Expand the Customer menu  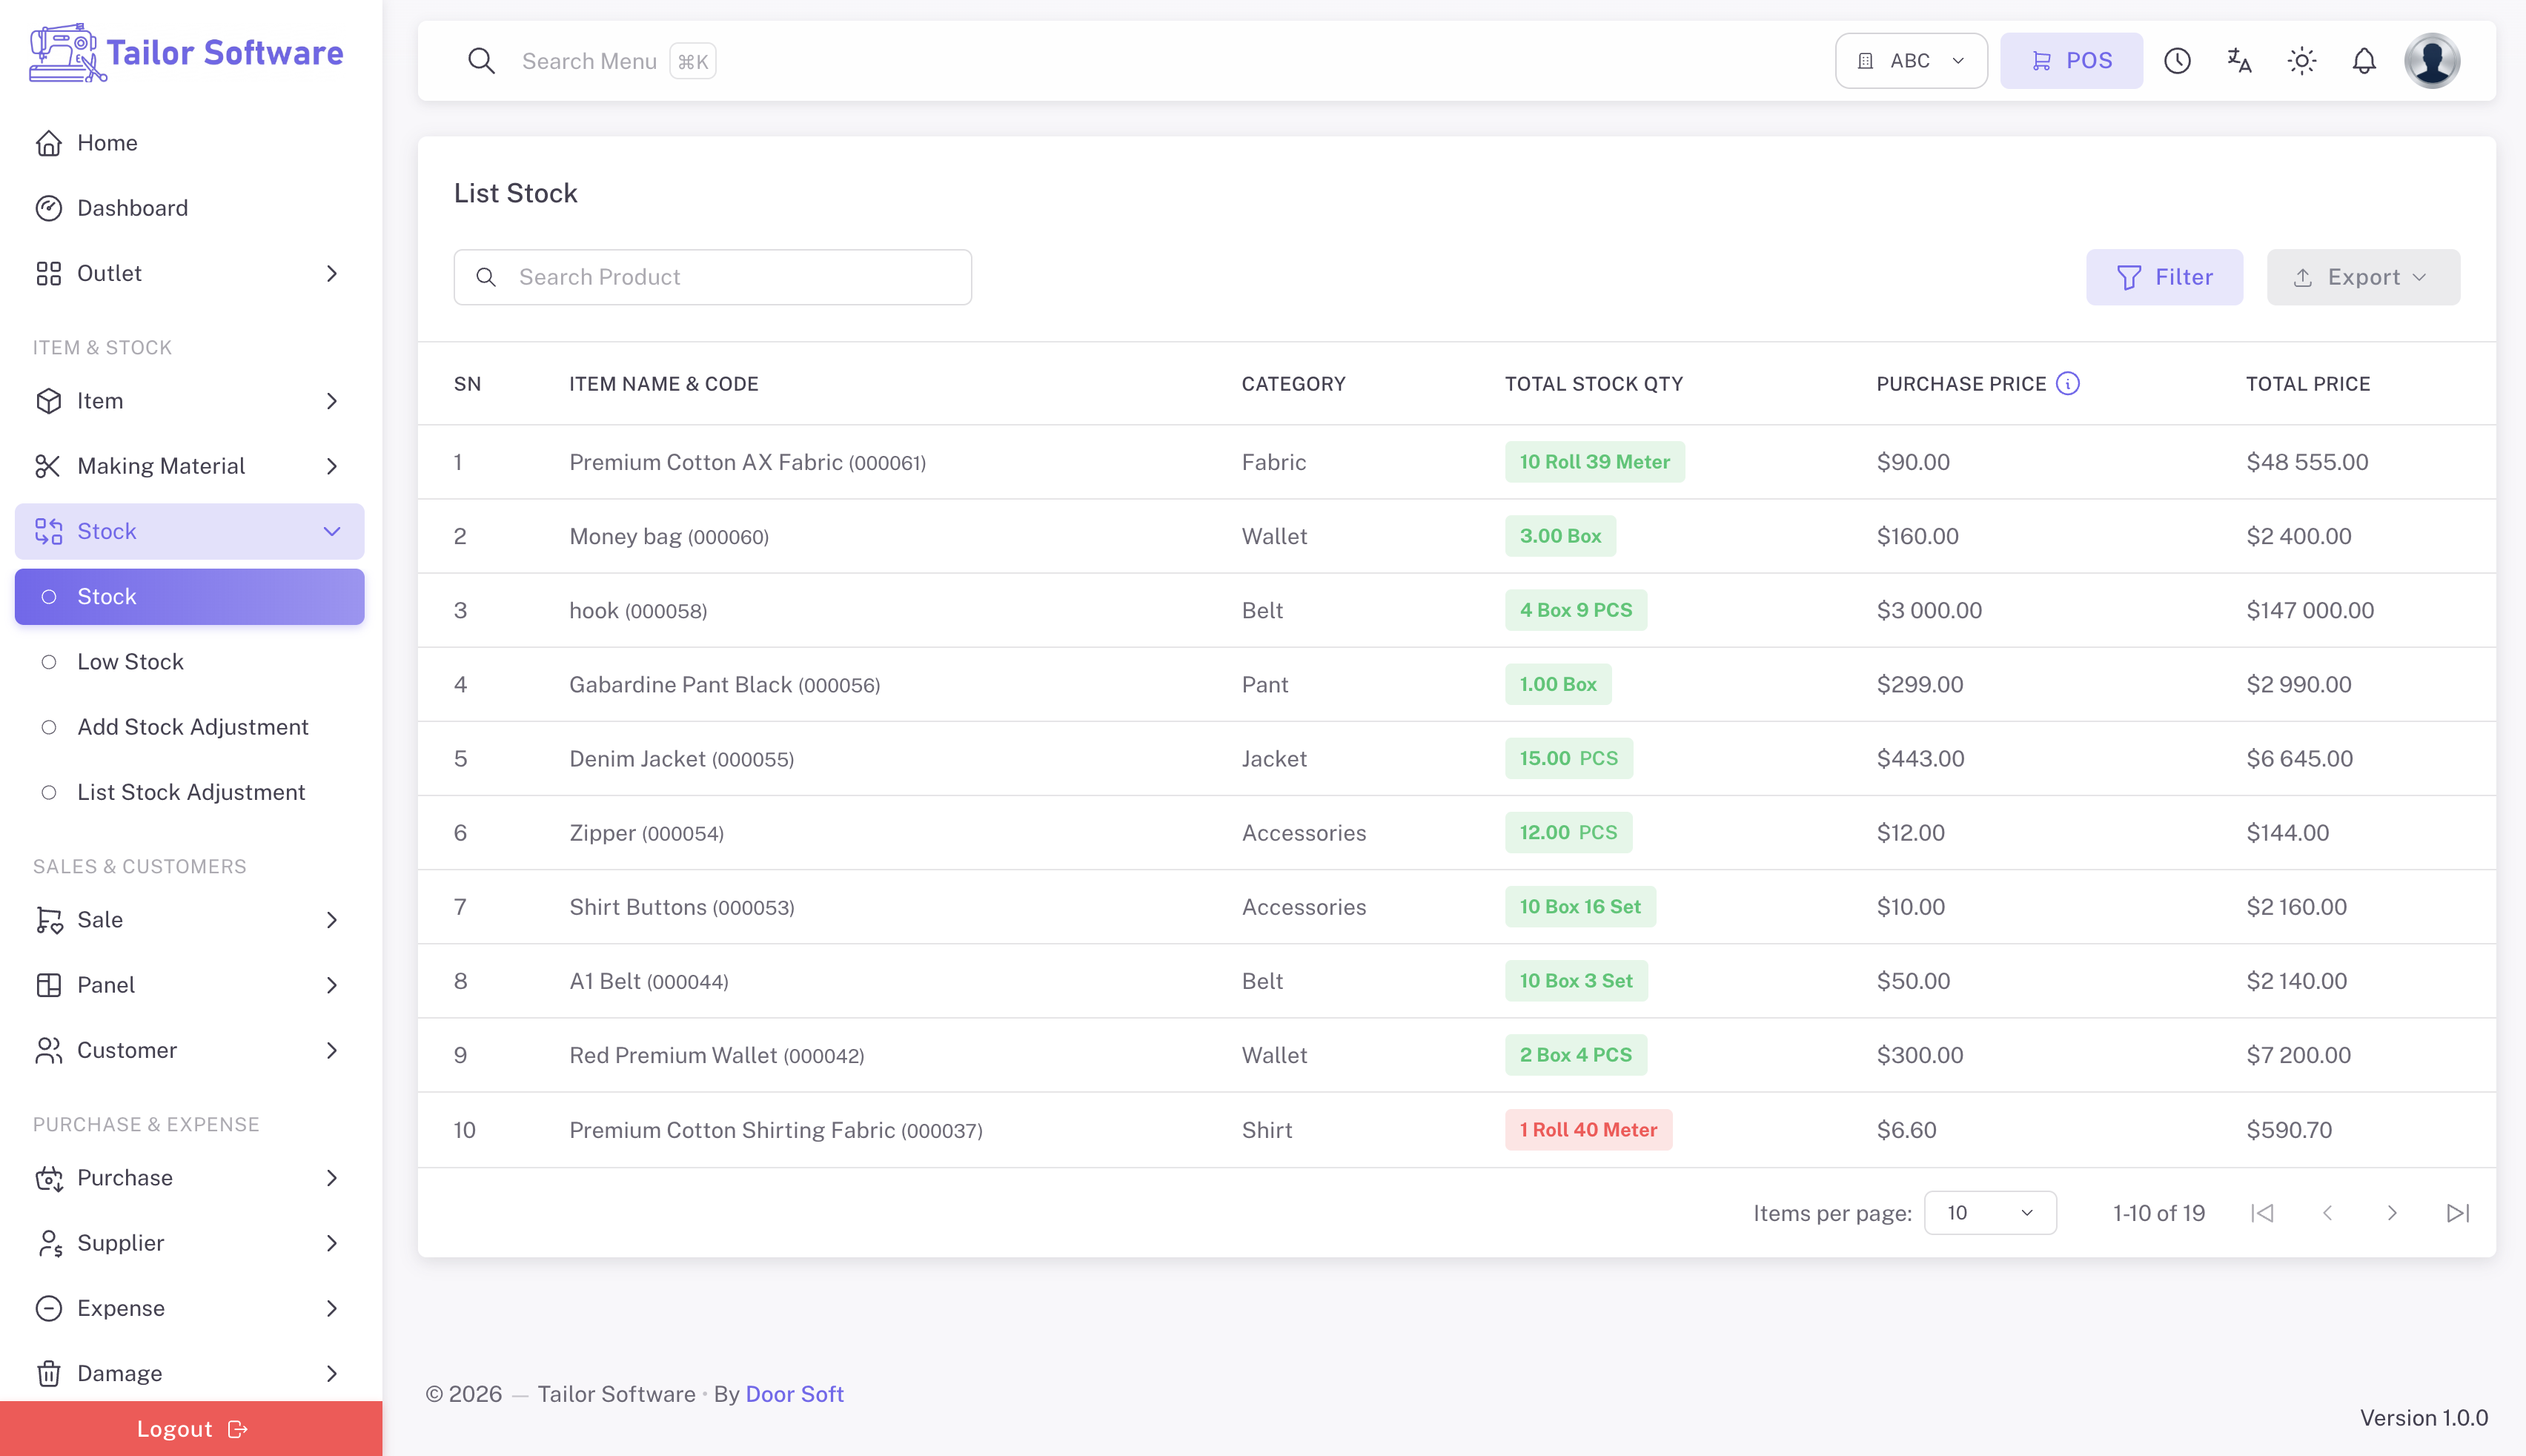189,1050
